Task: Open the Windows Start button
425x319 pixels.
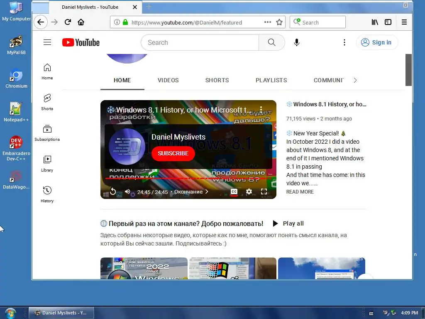Action: point(10,313)
